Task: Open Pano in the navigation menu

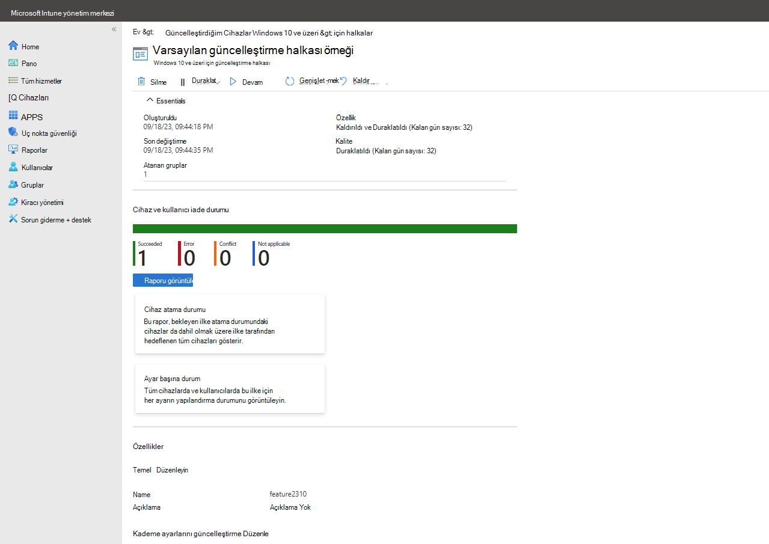Action: tap(29, 63)
